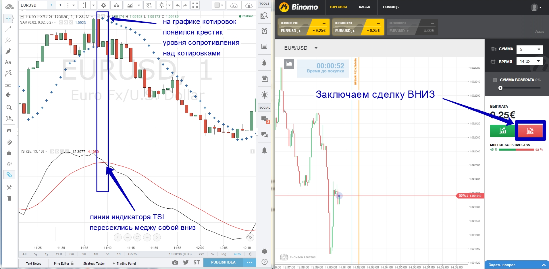Select the text annotation tool
The width and height of the screenshot is (549, 269).
[8, 62]
